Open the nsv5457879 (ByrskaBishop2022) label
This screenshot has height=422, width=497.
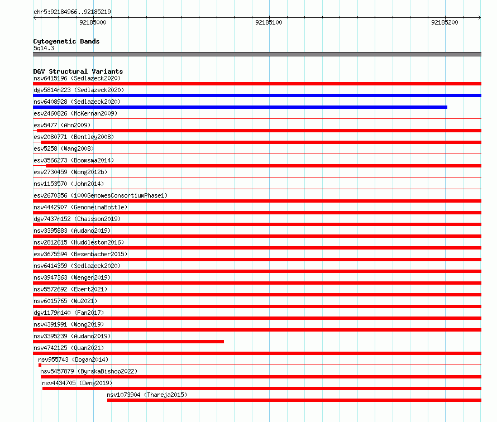tap(89, 371)
